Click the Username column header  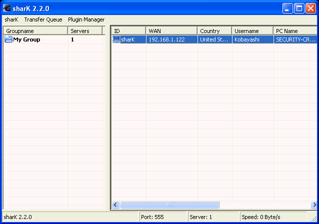click(252, 31)
